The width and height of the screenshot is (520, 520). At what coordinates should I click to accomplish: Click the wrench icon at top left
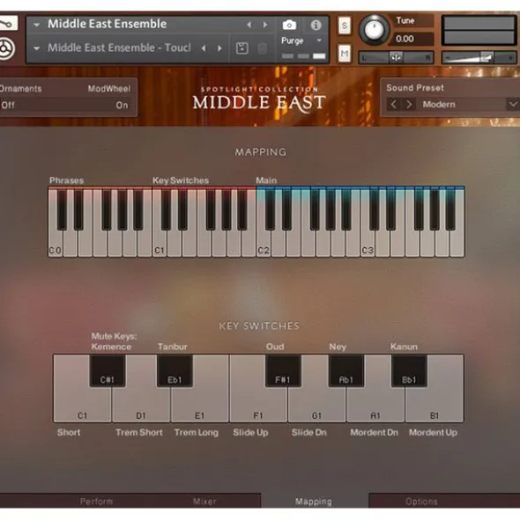[x=7, y=24]
